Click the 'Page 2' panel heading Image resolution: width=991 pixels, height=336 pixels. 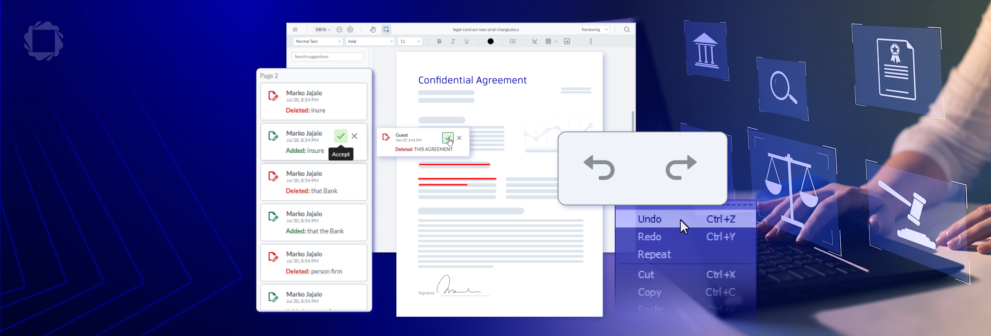point(269,76)
